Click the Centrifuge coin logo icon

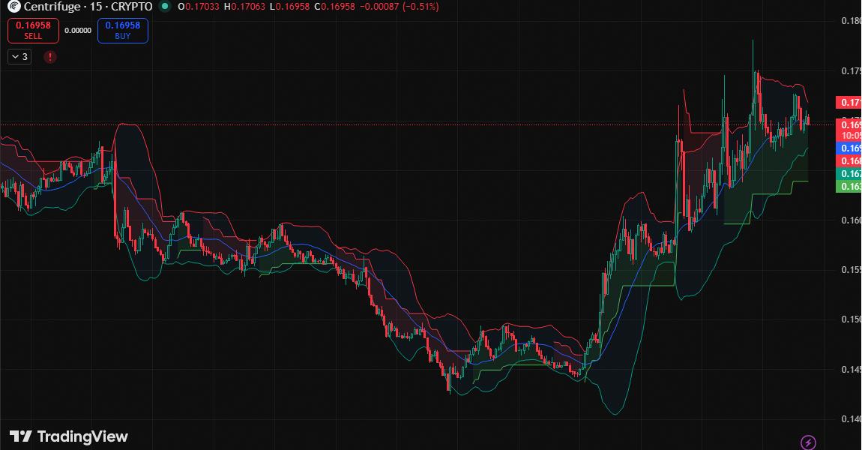[13, 7]
